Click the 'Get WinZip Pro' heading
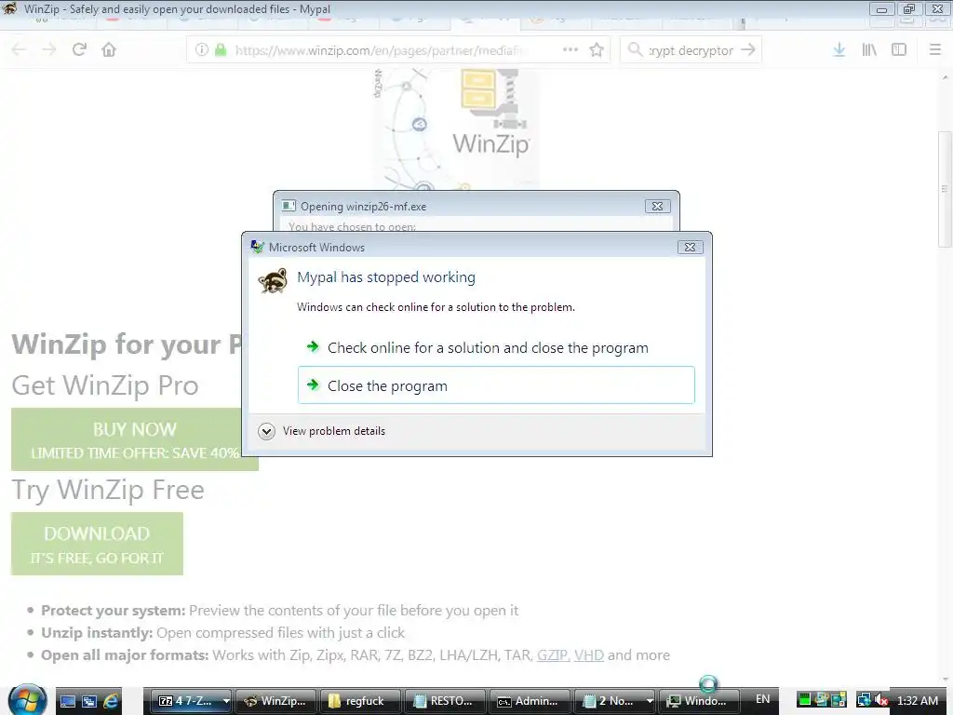Image resolution: width=953 pixels, height=715 pixels. pyautogui.click(x=105, y=385)
